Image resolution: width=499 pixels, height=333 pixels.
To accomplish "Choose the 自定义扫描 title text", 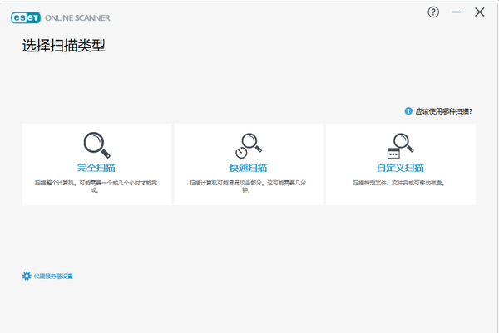I will (400, 168).
